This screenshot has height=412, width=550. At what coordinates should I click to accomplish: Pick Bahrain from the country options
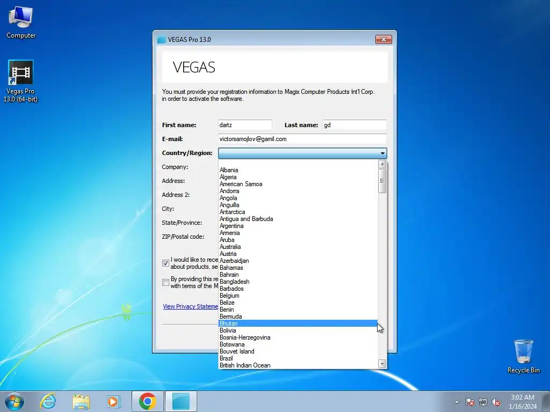click(298, 275)
